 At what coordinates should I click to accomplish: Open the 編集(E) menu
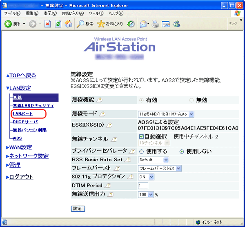click(32, 13)
